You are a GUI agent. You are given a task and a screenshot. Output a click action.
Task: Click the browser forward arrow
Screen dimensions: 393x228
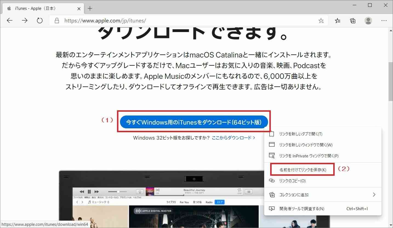click(x=25, y=21)
